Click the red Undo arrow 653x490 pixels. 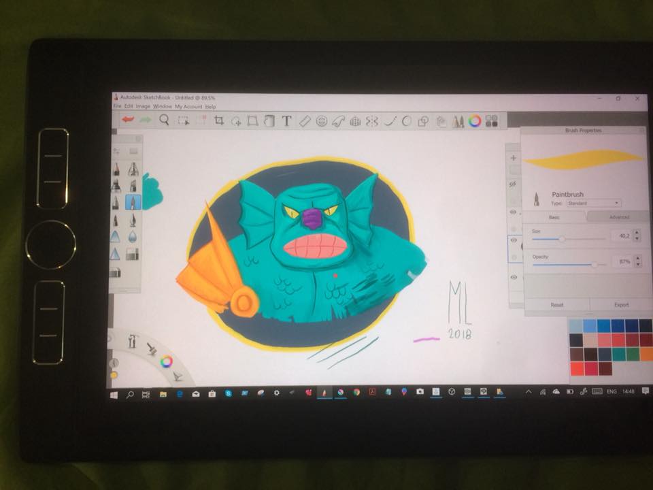(127, 120)
